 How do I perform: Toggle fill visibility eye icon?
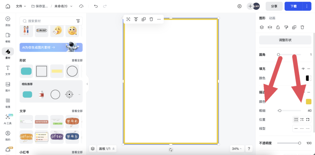pos(303,69)
